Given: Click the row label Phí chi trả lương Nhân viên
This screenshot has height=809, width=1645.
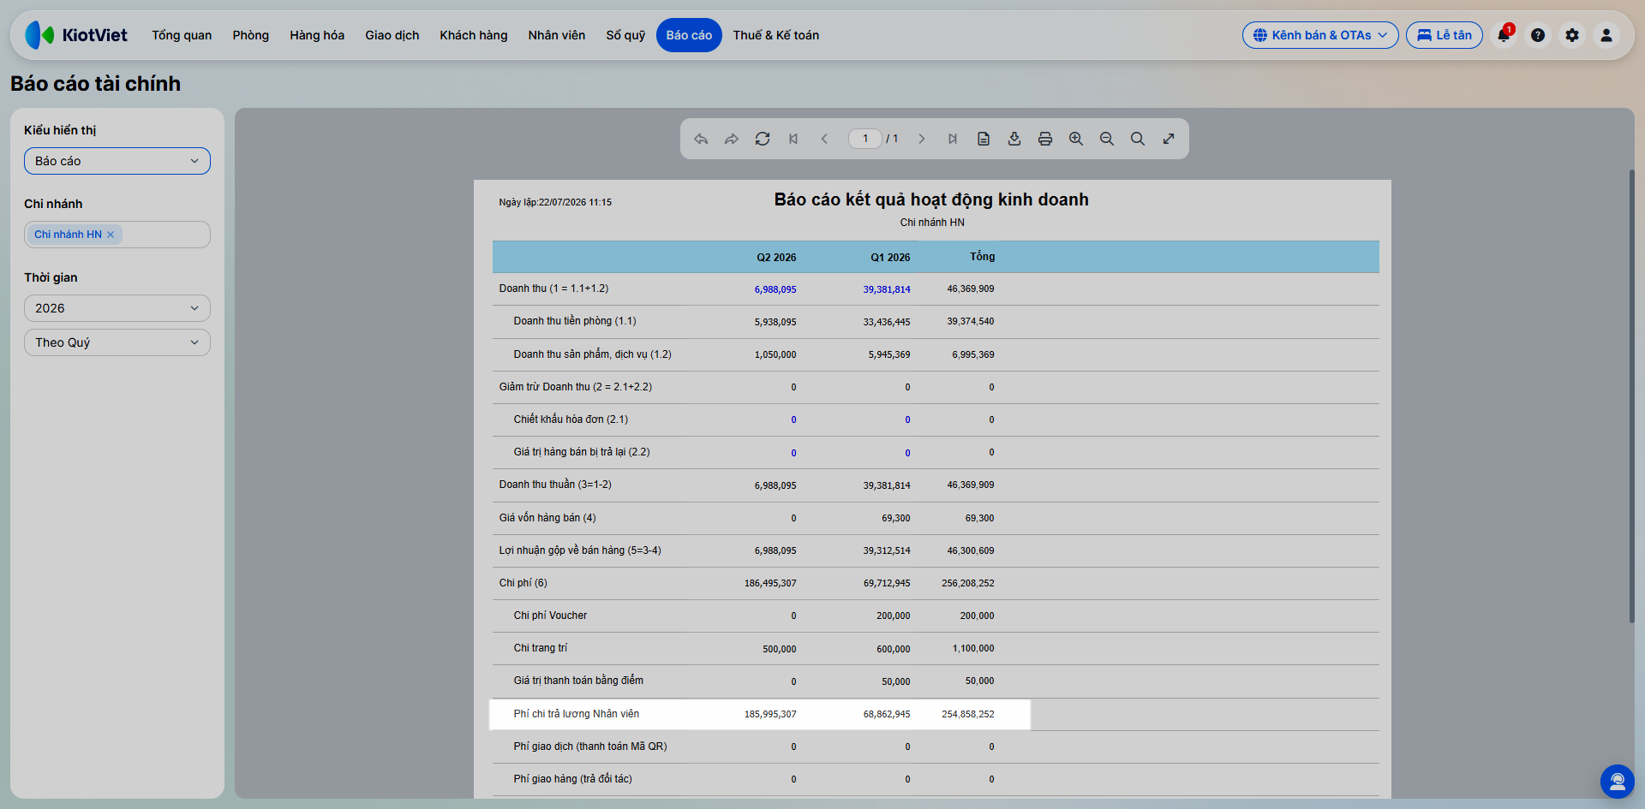Looking at the screenshot, I should coord(577,714).
